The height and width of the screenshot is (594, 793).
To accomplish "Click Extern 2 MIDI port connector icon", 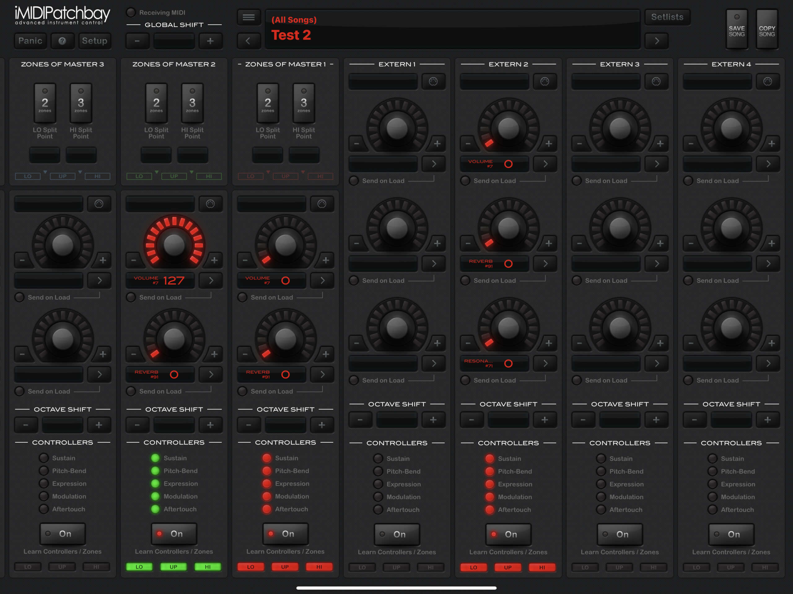I will click(x=545, y=82).
